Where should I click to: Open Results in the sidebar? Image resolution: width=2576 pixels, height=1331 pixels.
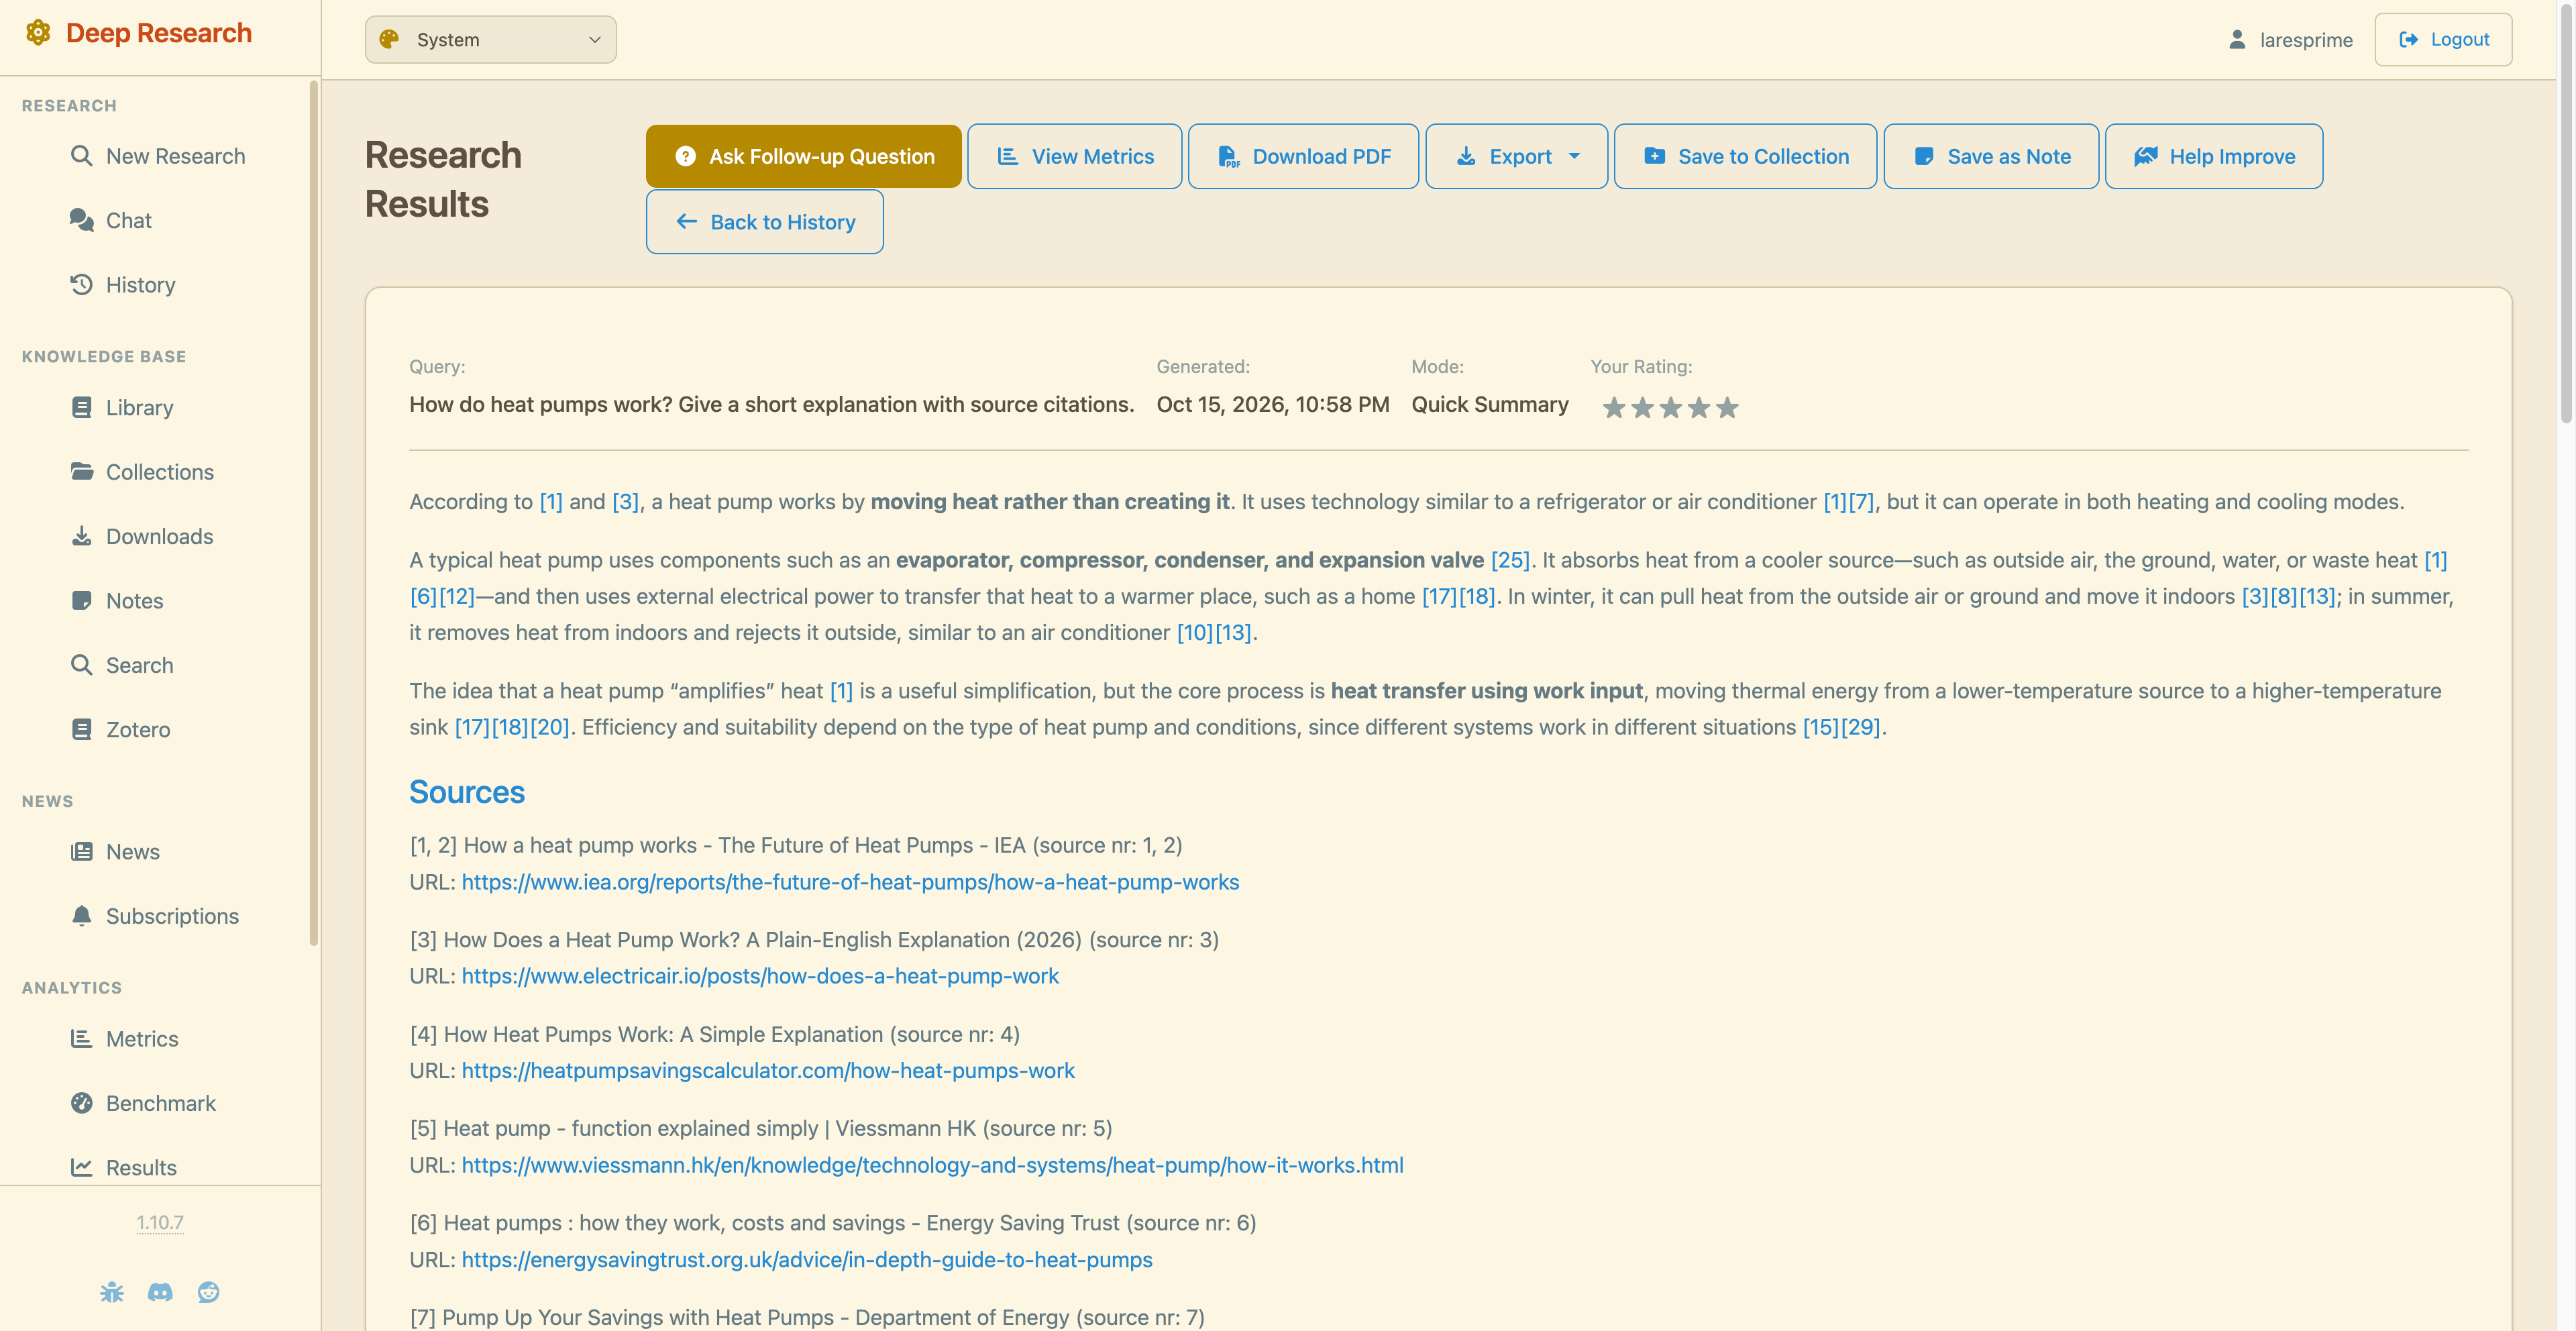click(141, 1167)
